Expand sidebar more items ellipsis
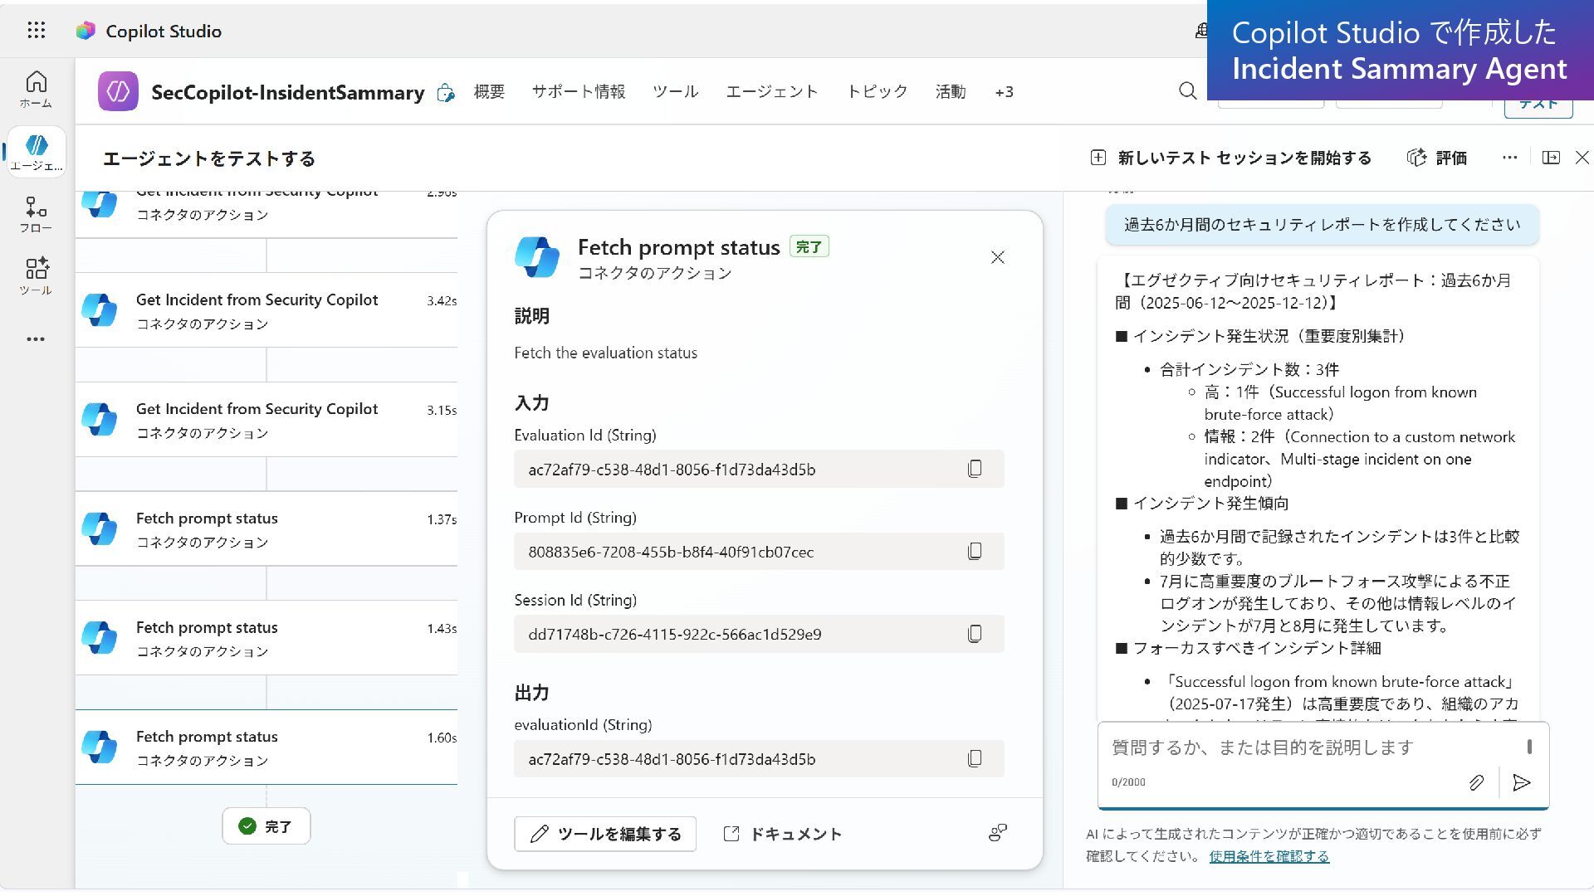 36,339
